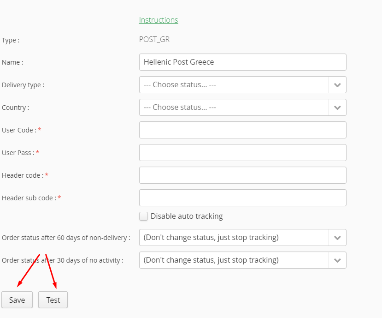This screenshot has height=318, width=382.
Task: Open the Delivery type dropdown
Action: (x=243, y=84)
